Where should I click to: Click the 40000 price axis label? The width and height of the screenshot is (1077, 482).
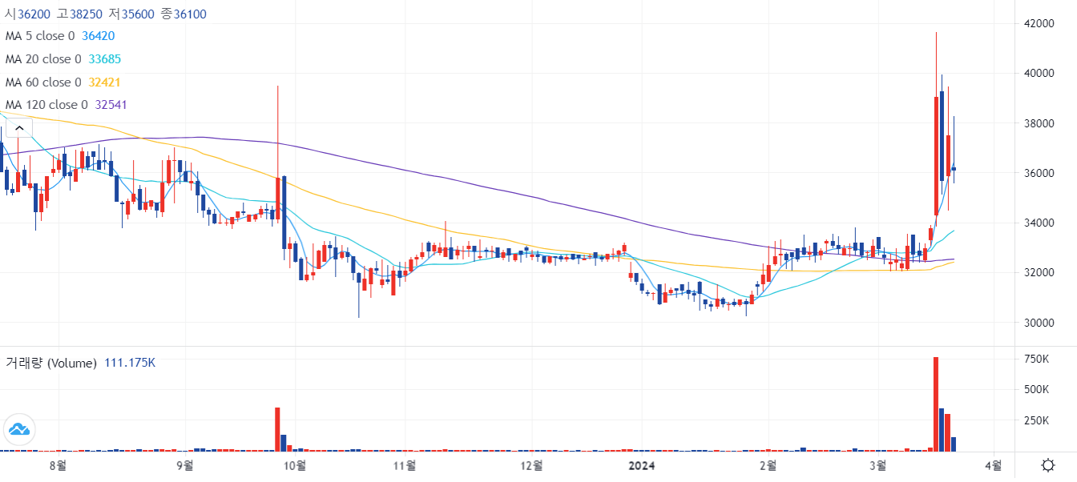[x=1039, y=74]
